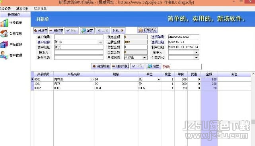Open the 送货开单 menu
Viewport: 255px width, 146px height.
tap(40, 9)
